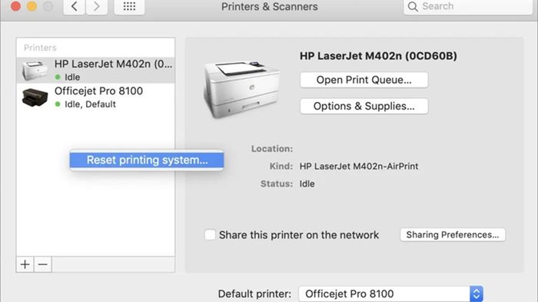Open the Default printer dropdown
The width and height of the screenshot is (538, 302).
click(390, 294)
